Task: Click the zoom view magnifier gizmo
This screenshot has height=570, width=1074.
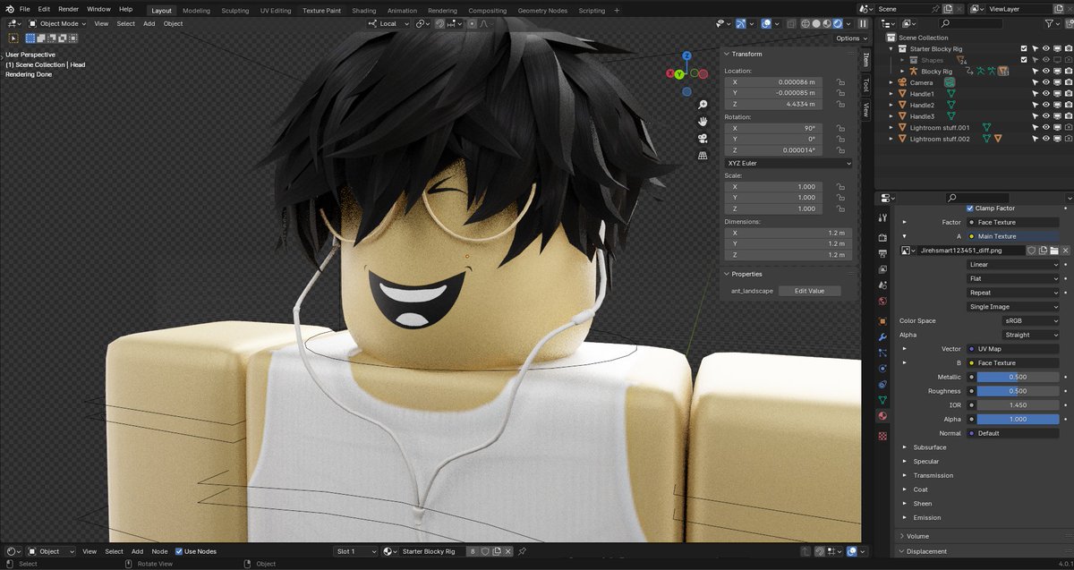Action: (x=703, y=105)
